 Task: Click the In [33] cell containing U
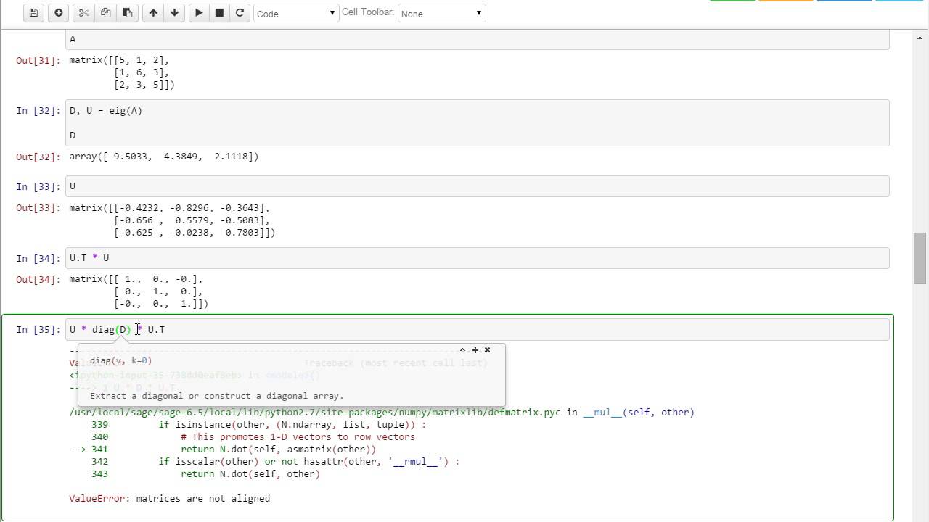[x=477, y=186]
